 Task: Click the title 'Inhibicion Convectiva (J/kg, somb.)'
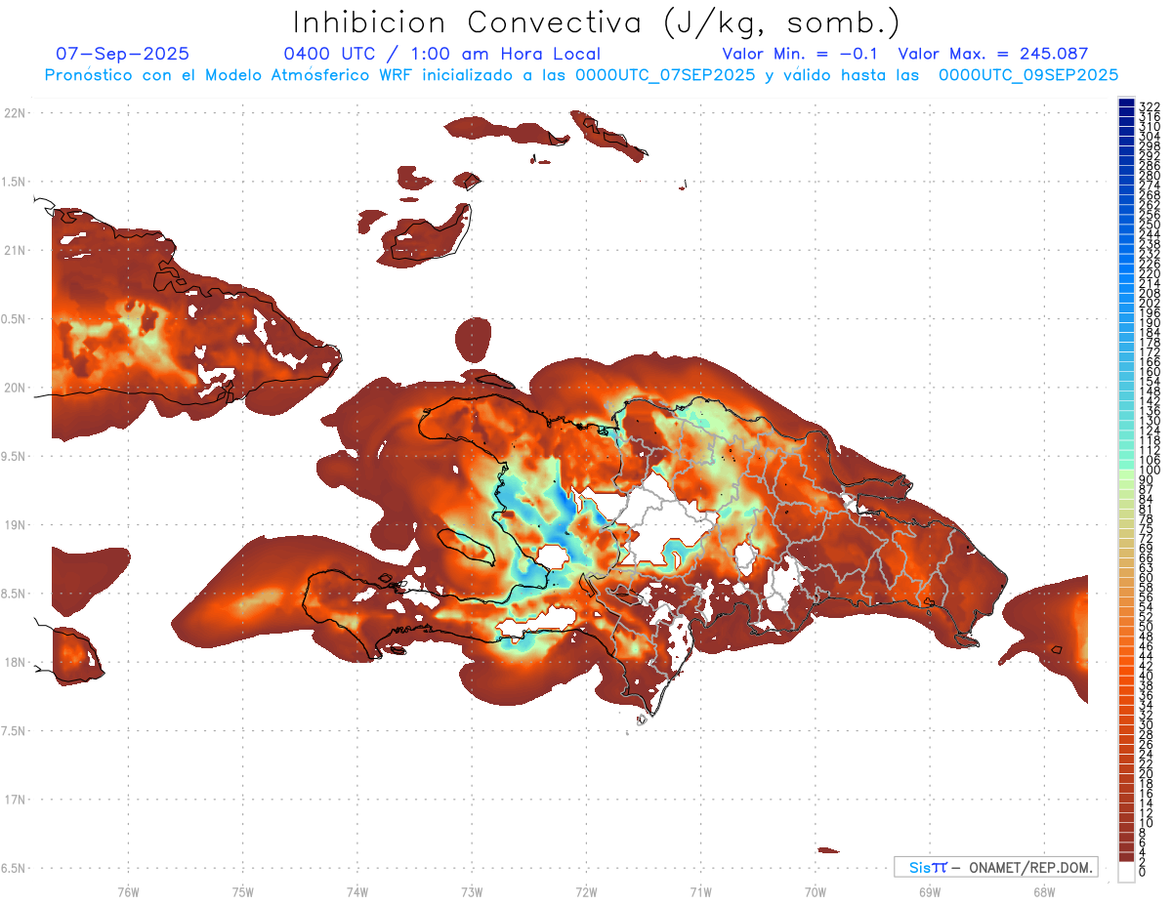597,23
